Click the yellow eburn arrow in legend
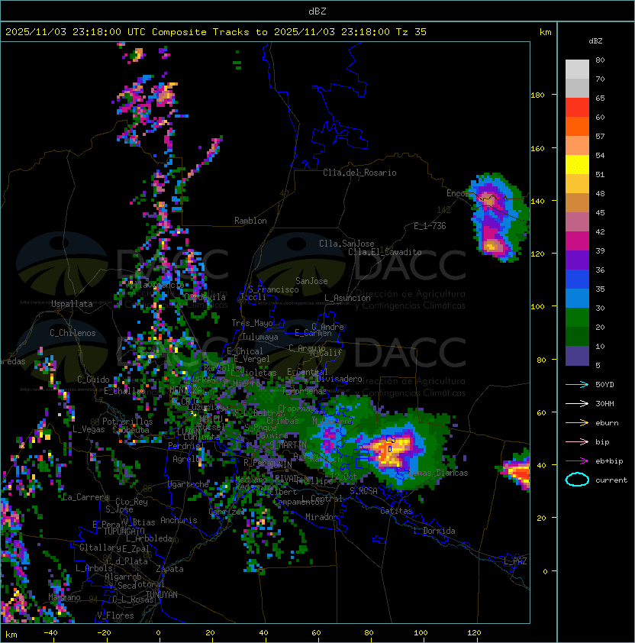Screen dimensions: 635x643 click(577, 423)
